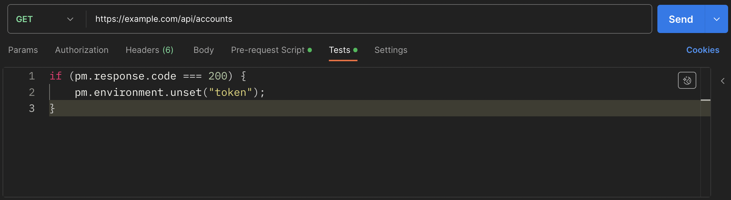The image size is (731, 200).
Task: Open the Cookies manager
Action: pyautogui.click(x=703, y=50)
